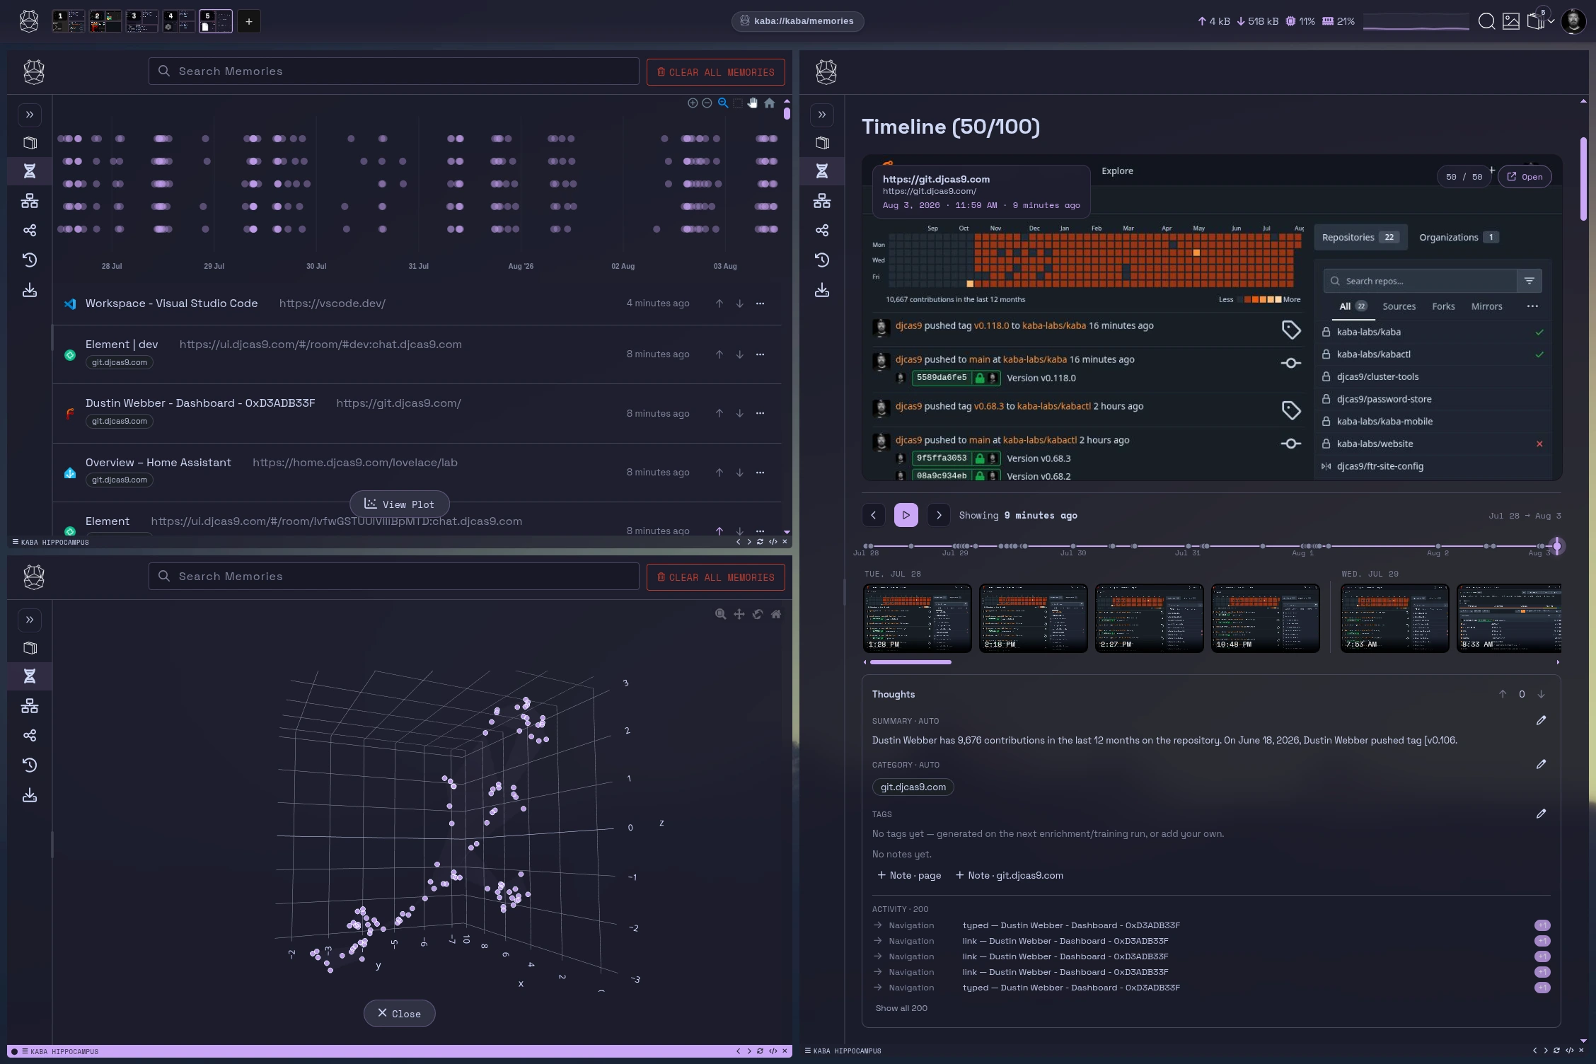Click the thumbnail strip horizontal scrollbar

point(910,662)
